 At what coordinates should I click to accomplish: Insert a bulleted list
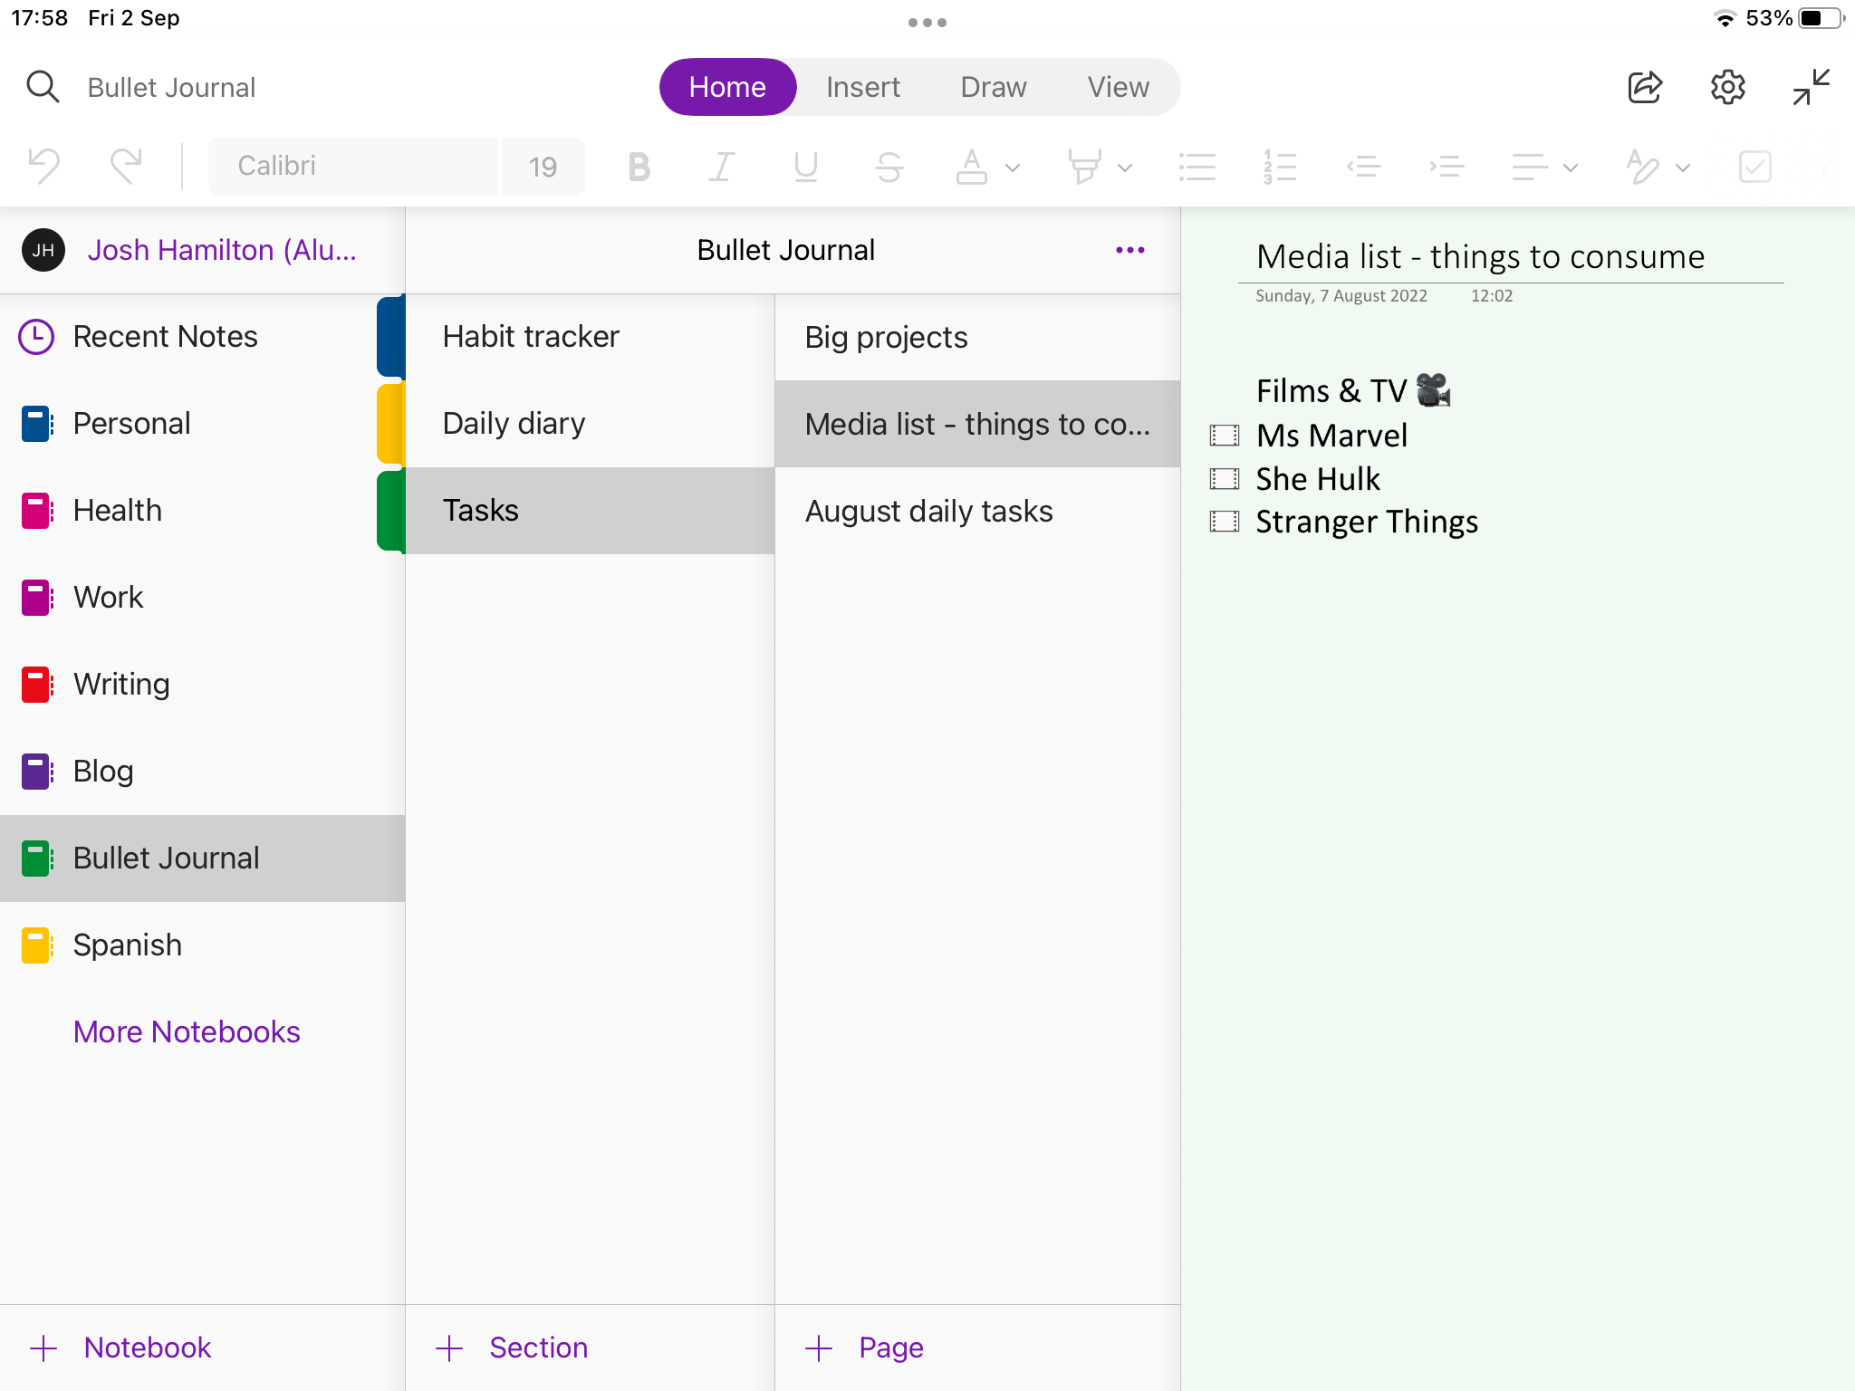coord(1197,167)
